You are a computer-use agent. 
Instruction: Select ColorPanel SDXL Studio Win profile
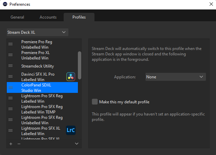tap(42, 87)
